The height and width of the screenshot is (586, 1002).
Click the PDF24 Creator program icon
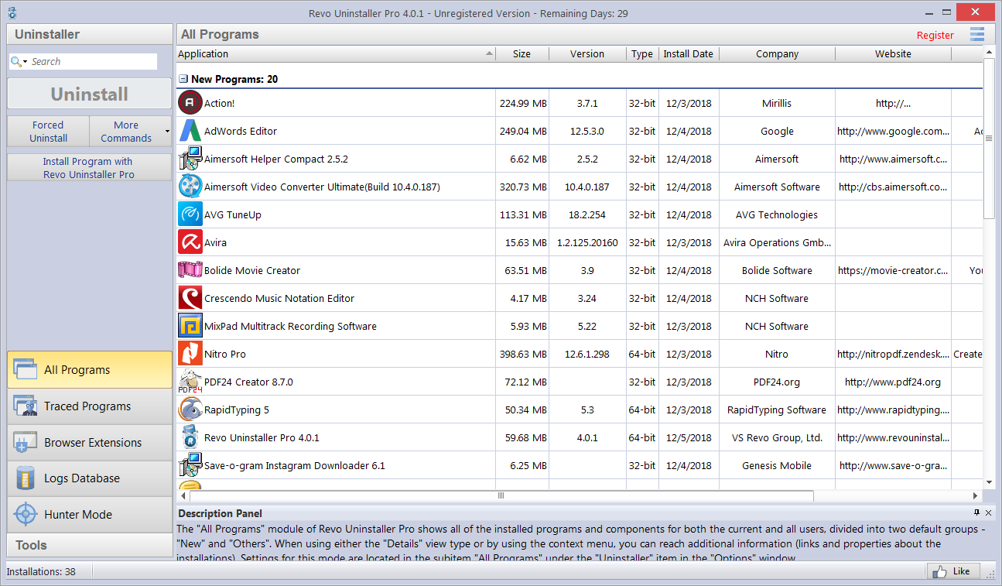(190, 381)
